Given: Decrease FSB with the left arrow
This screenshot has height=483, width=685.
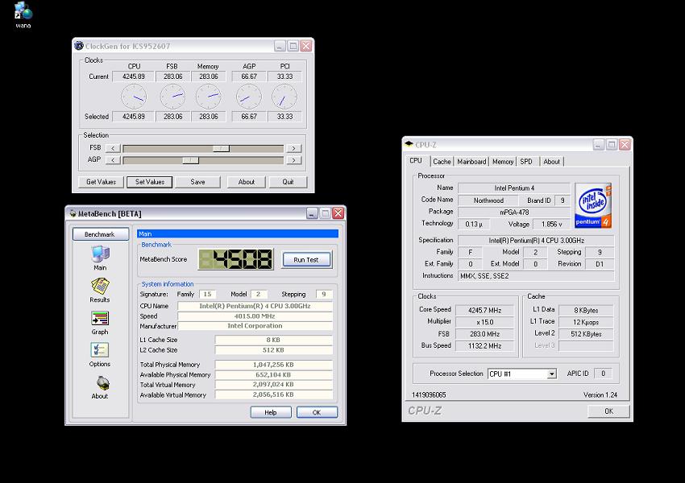Looking at the screenshot, I should [113, 148].
